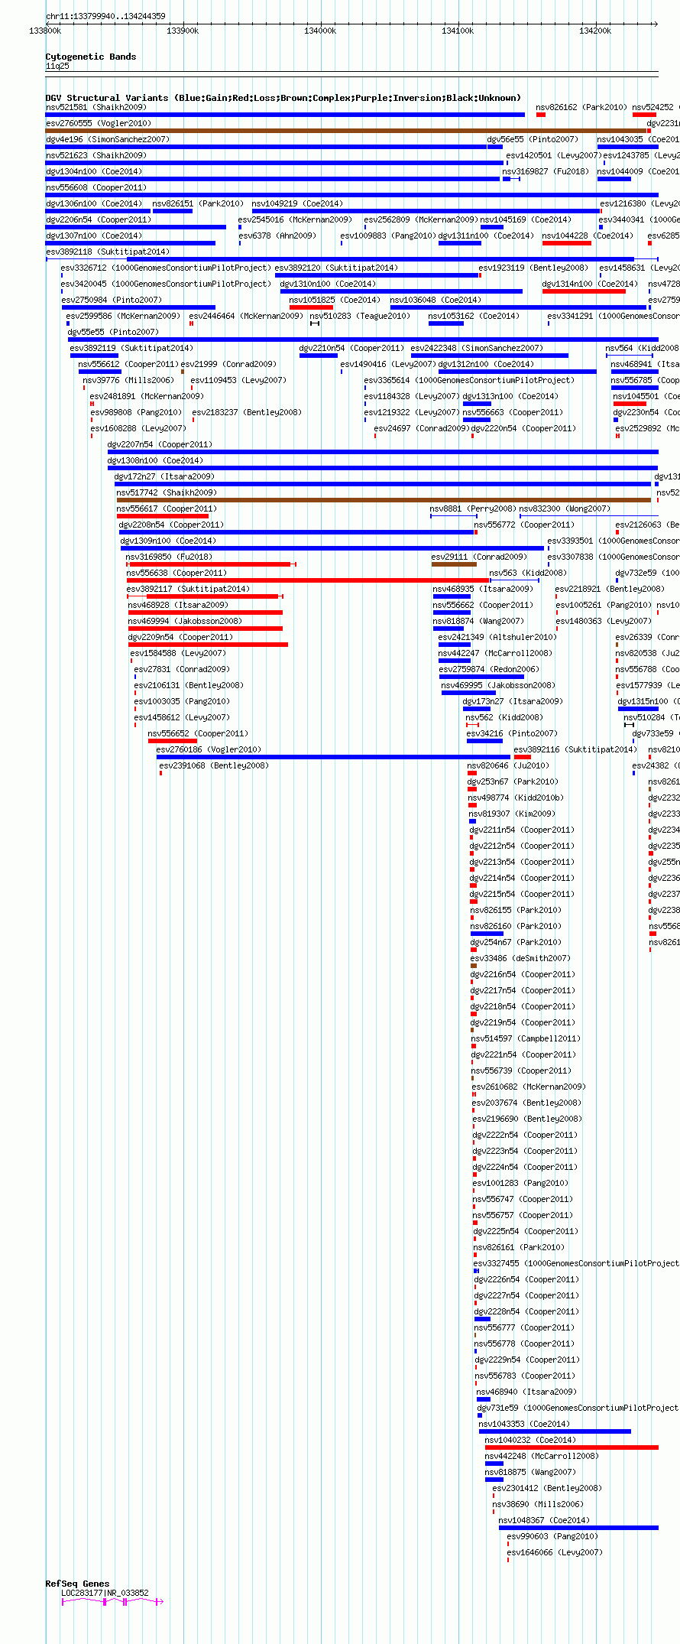This screenshot has width=680, height=1644.
Task: Select the nsv556608 (Cooper2011) variant
Action: click(352, 195)
